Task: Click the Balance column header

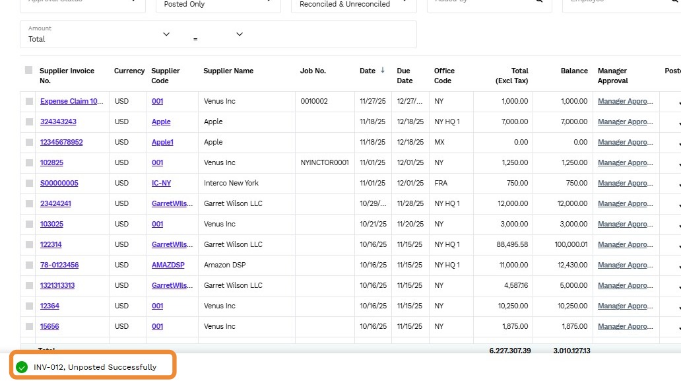Action: coord(574,71)
